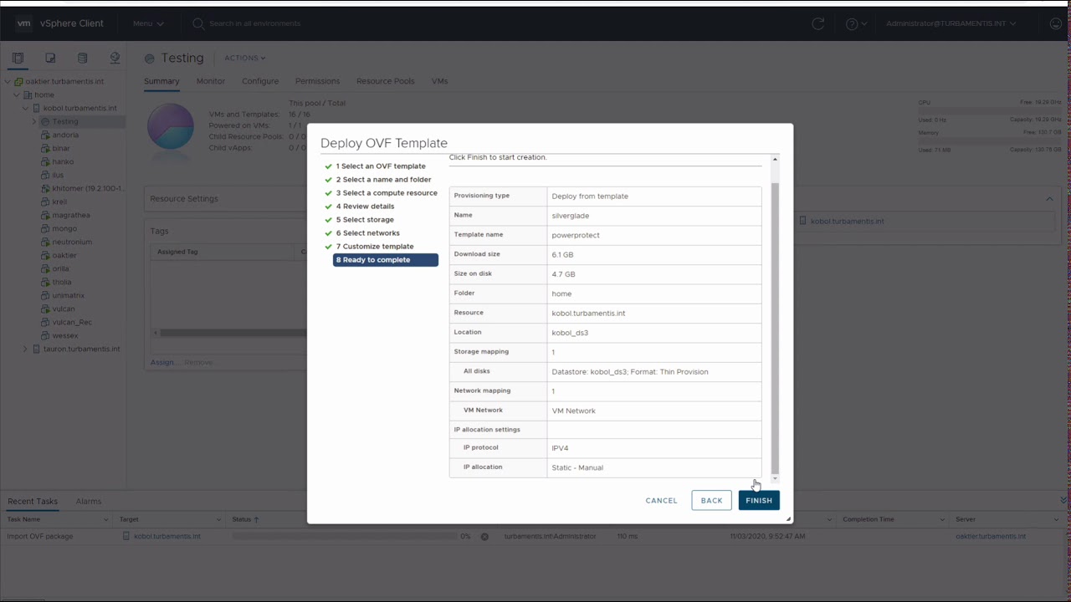Open the Networking inventory view icon
This screenshot has width=1071, height=602.
(115, 58)
